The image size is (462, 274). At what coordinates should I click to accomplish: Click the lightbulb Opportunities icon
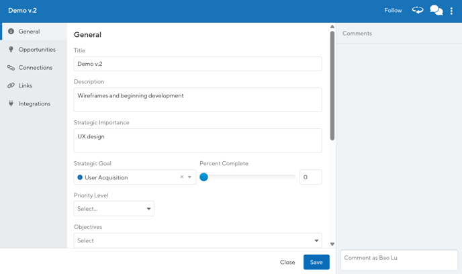pos(11,50)
